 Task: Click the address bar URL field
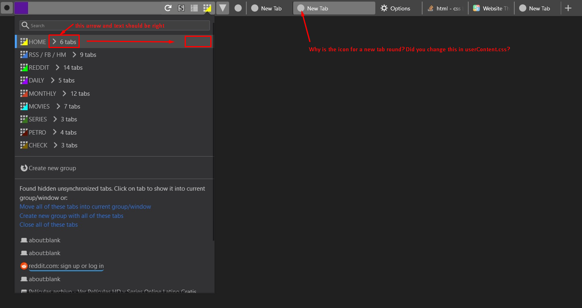(95, 8)
